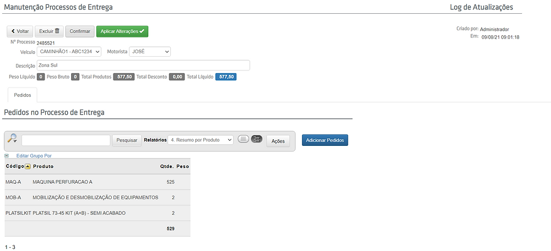
Task: Select the Pedidos tab
Action: coord(23,95)
